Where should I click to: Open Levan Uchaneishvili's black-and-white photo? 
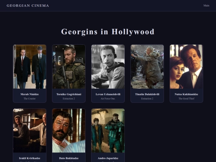pyautogui.click(x=108, y=67)
